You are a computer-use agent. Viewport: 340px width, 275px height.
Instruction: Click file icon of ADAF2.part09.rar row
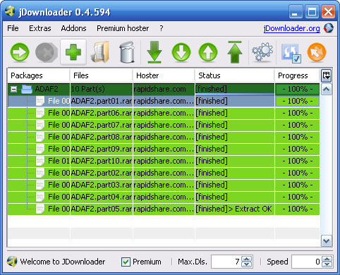40,149
